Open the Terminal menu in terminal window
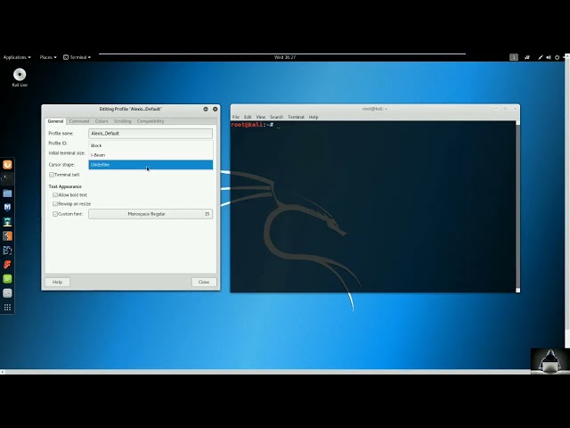The height and width of the screenshot is (428, 570). [x=296, y=117]
